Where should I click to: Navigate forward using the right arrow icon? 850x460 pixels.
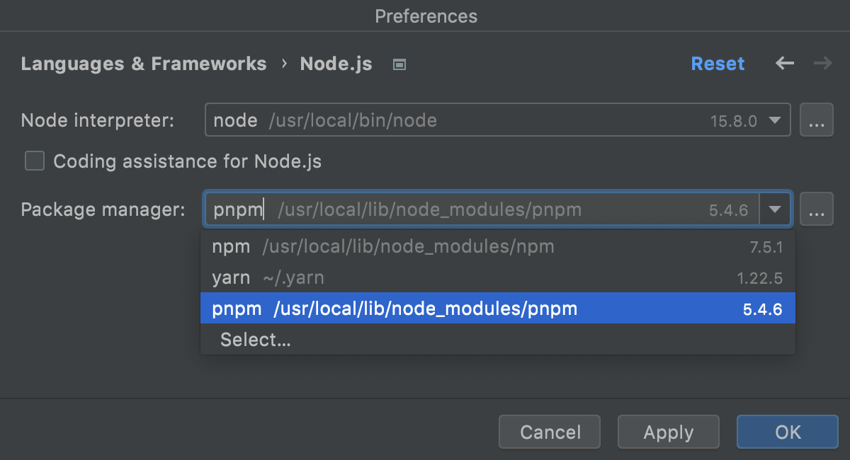(823, 64)
